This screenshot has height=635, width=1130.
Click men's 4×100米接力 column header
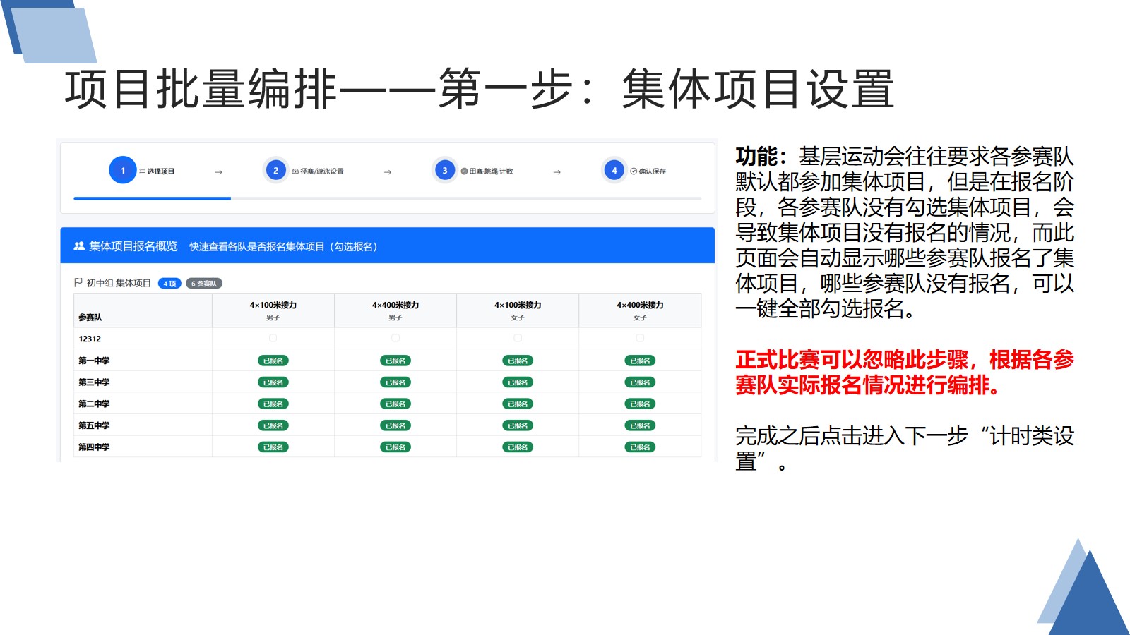pyautogui.click(x=273, y=310)
